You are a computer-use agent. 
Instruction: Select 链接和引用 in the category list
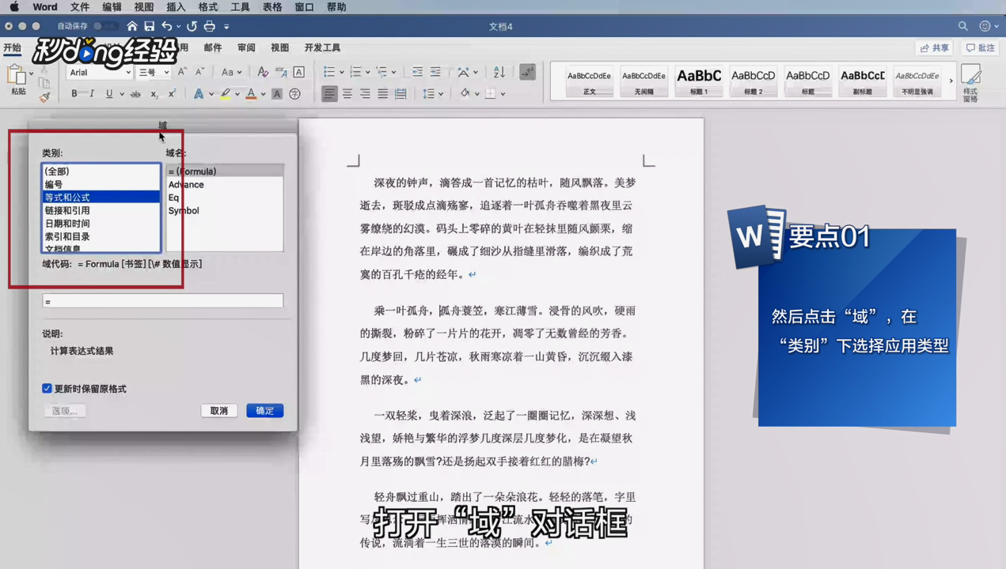(x=101, y=210)
